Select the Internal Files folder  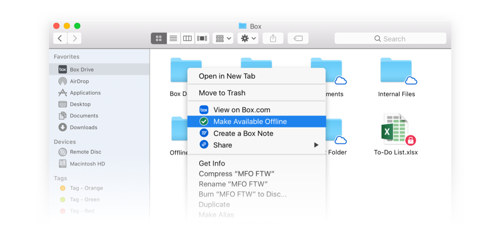pos(396,70)
